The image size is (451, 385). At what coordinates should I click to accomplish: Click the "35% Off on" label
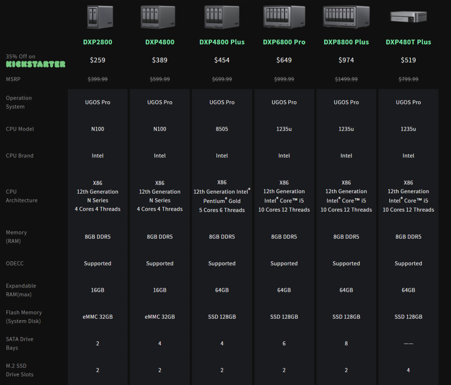(20, 57)
